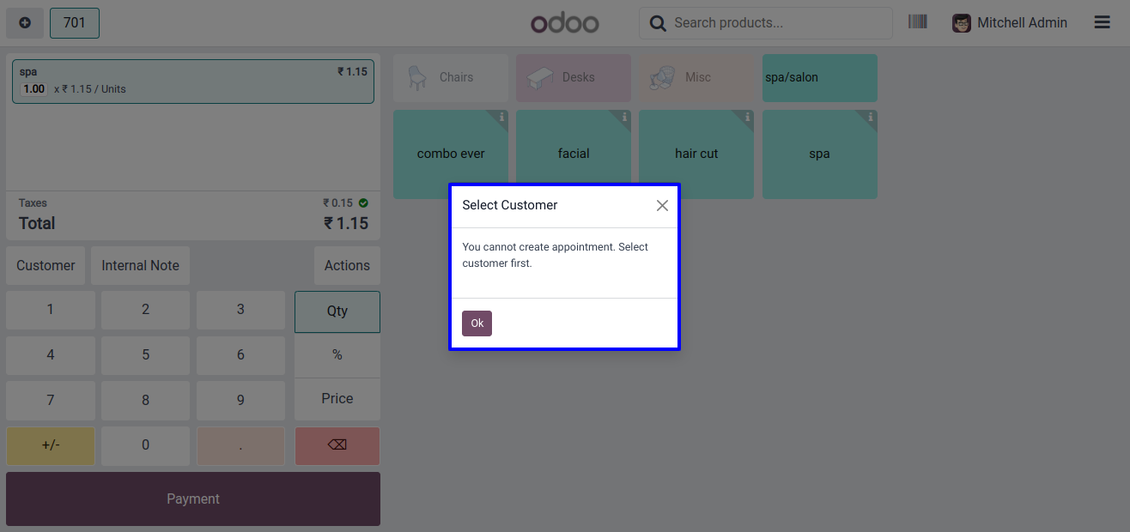Toggle the Qty numpad mode

(337, 311)
